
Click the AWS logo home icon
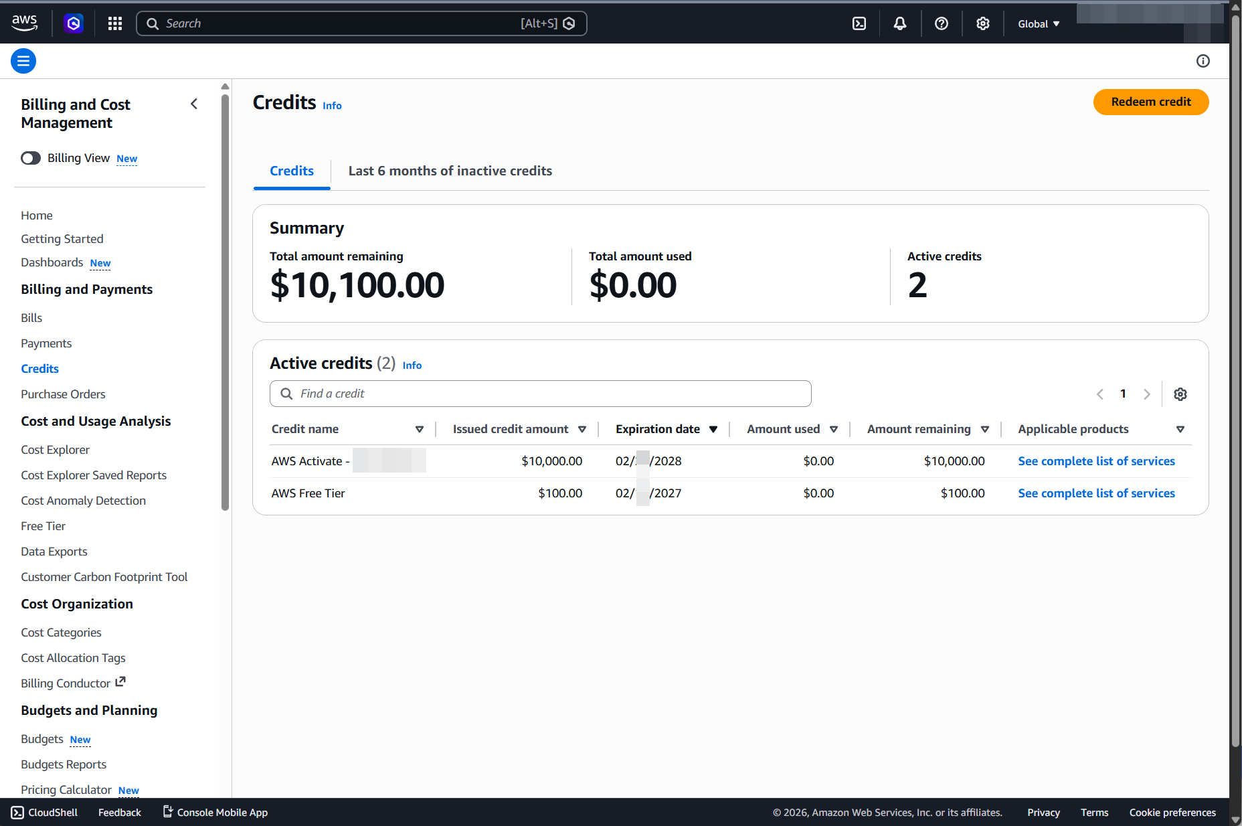pos(25,23)
